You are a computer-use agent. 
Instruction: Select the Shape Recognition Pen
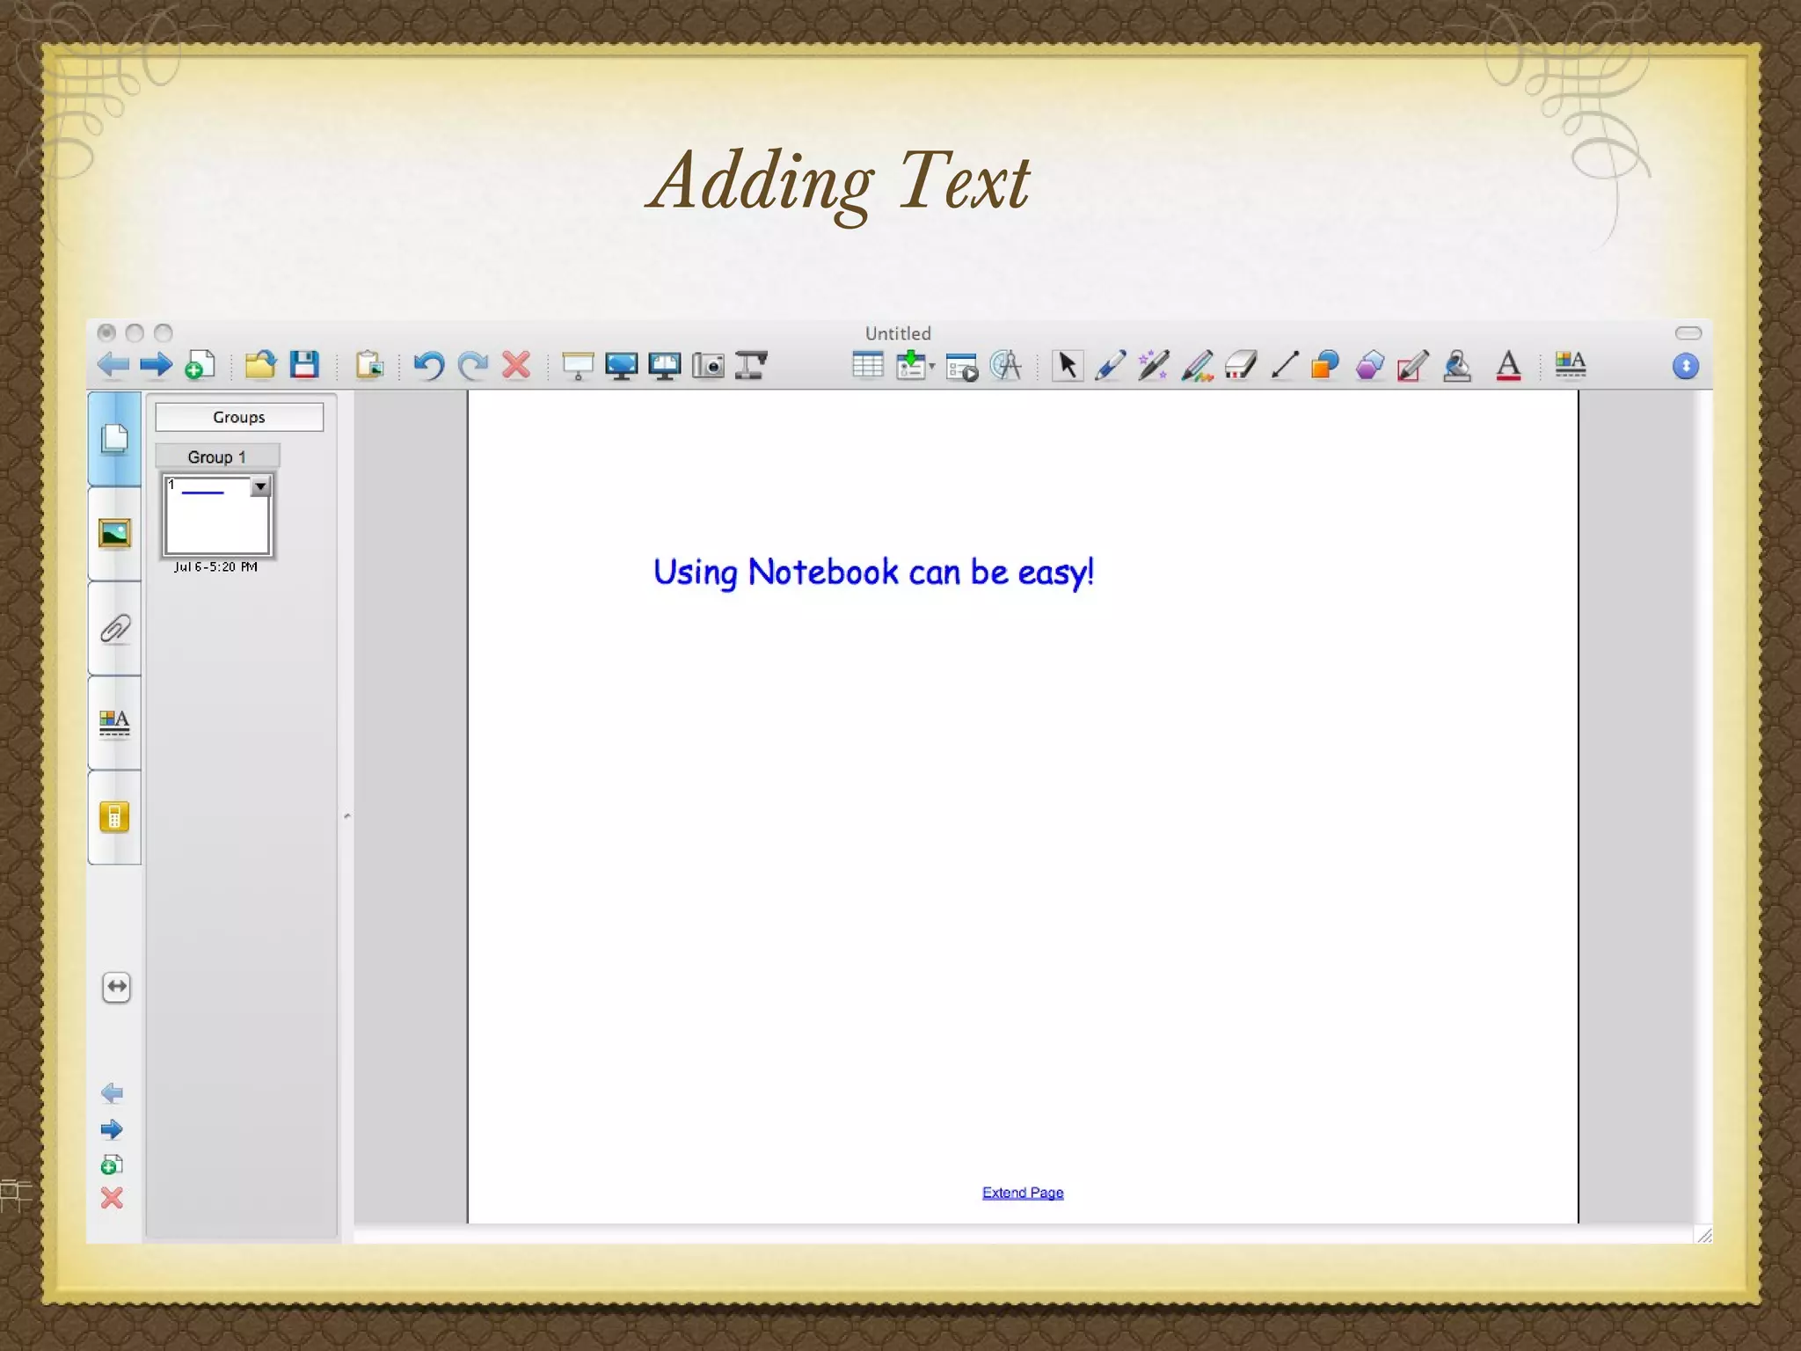[1412, 365]
